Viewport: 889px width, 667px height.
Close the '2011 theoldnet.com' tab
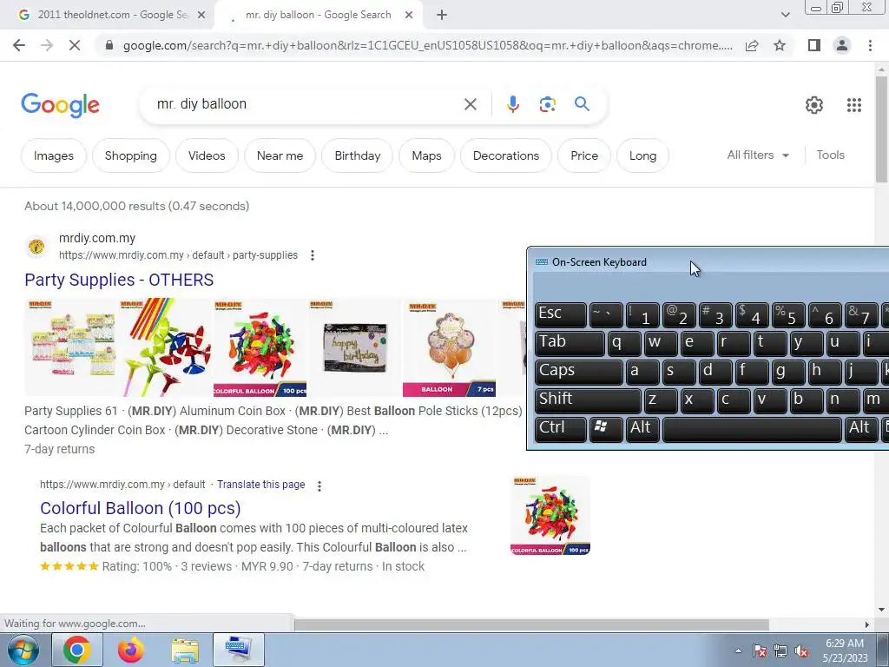click(201, 15)
